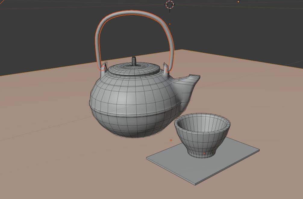Click the knob on the teapot lid
The height and width of the screenshot is (199, 303).
(134, 60)
